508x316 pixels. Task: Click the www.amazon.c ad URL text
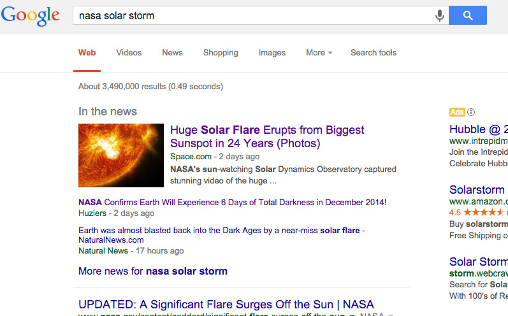(479, 202)
